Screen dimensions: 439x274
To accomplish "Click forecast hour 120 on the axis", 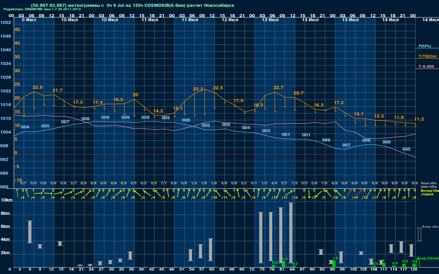I will pyautogui.click(x=414, y=270).
